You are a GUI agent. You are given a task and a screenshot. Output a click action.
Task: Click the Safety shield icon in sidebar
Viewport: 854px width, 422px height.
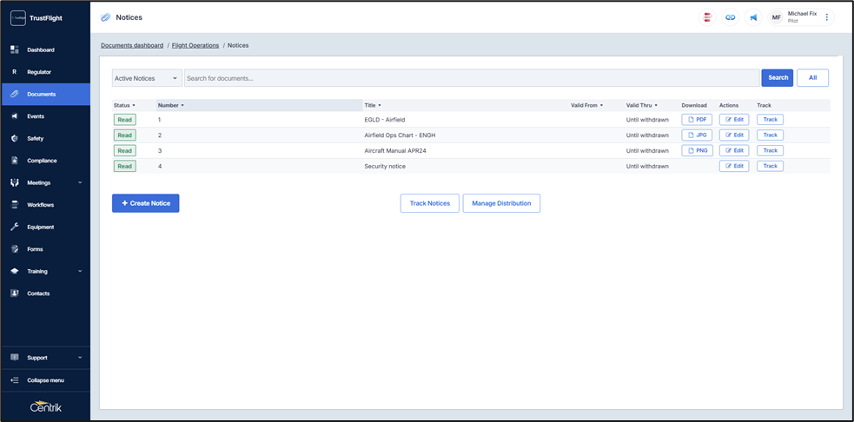pyautogui.click(x=15, y=138)
